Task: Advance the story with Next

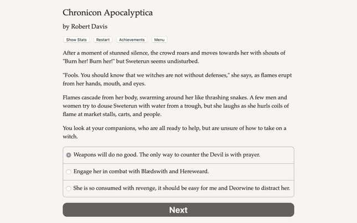Action: pyautogui.click(x=178, y=210)
